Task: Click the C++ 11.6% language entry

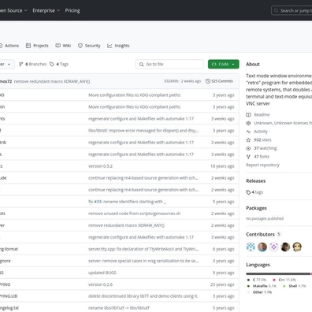Action: point(284,280)
